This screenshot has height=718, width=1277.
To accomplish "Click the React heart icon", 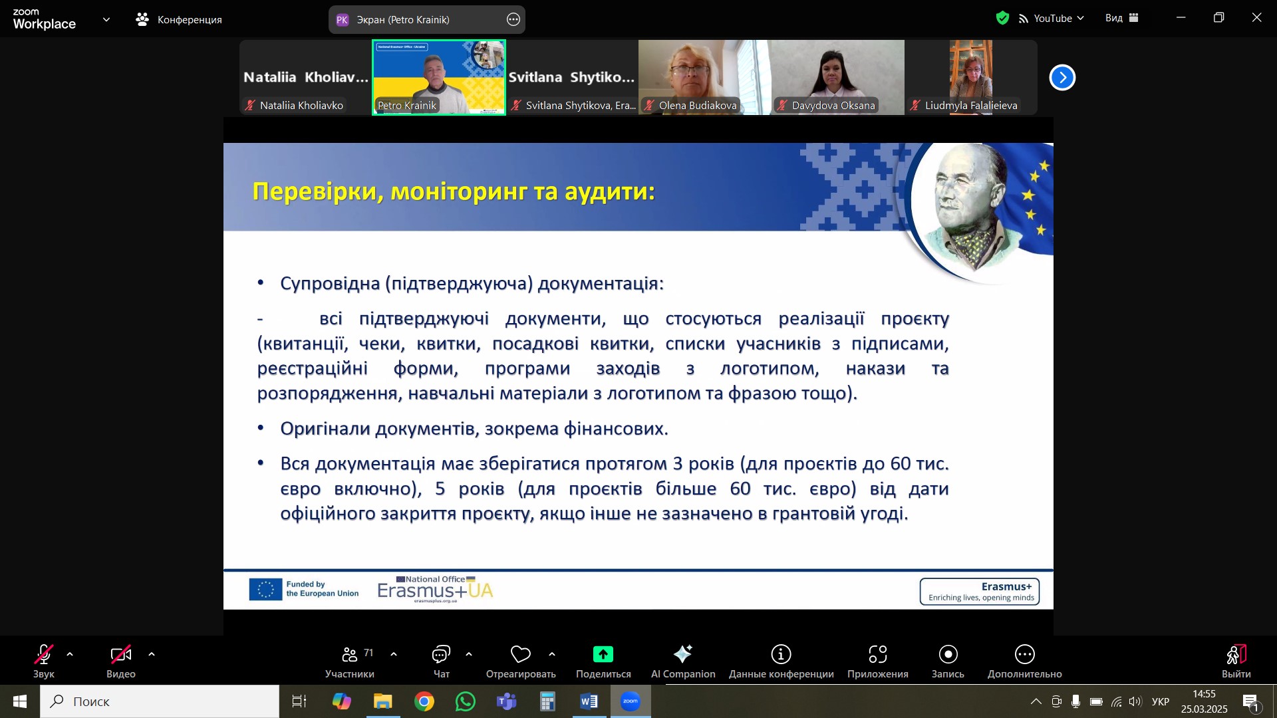I will click(x=520, y=655).
